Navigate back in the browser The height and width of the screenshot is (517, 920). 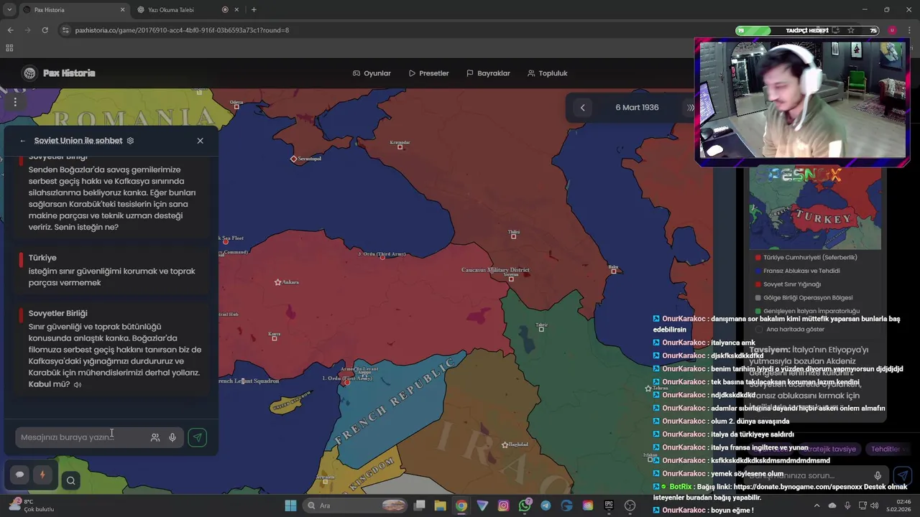point(10,30)
